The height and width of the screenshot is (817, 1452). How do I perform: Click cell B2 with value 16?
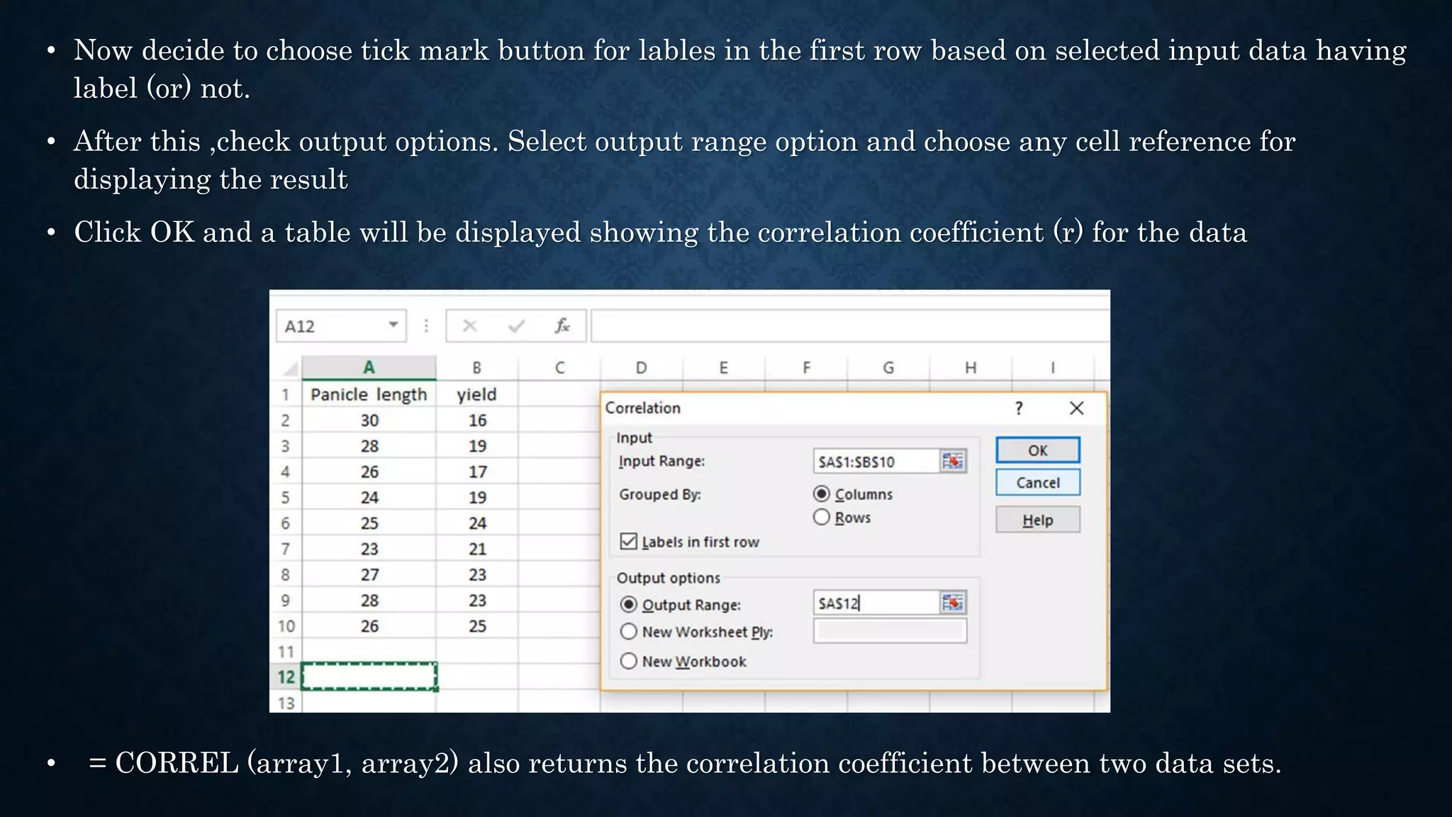pyautogui.click(x=477, y=420)
